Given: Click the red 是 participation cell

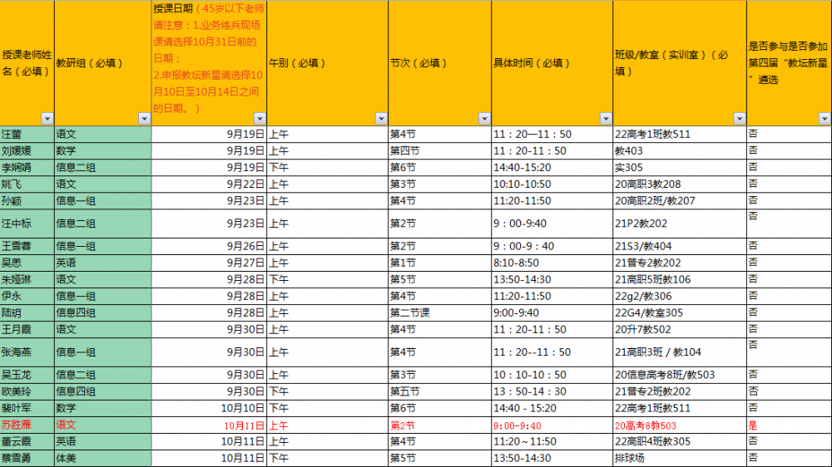Looking at the screenshot, I should 787,425.
